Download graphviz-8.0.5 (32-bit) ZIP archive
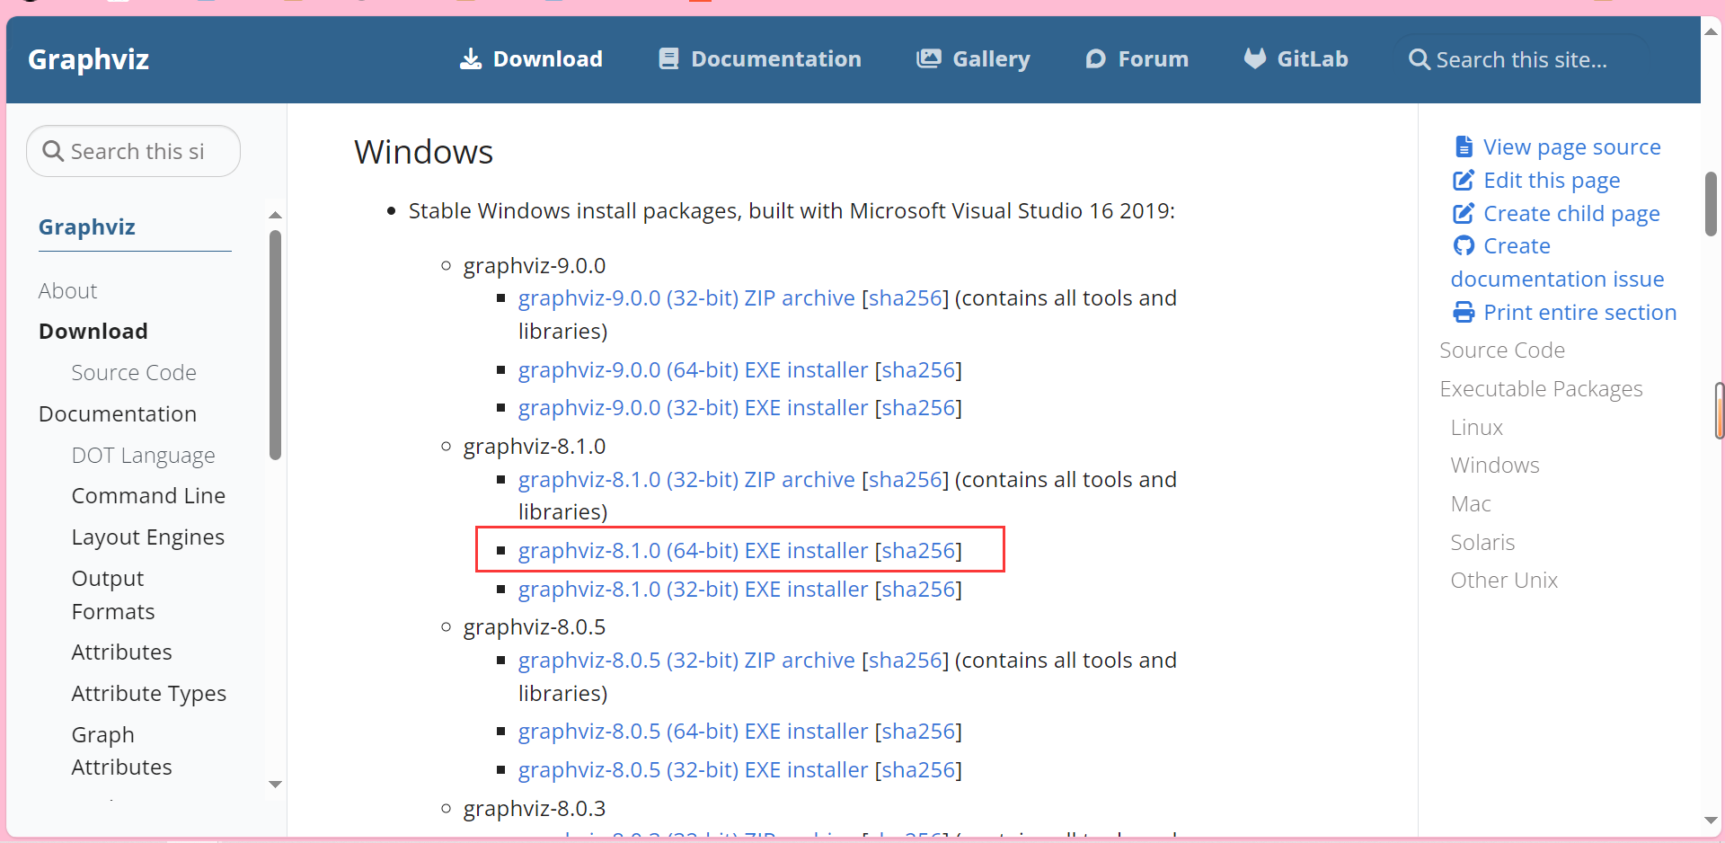Viewport: 1725px width, 843px height. pos(686,660)
